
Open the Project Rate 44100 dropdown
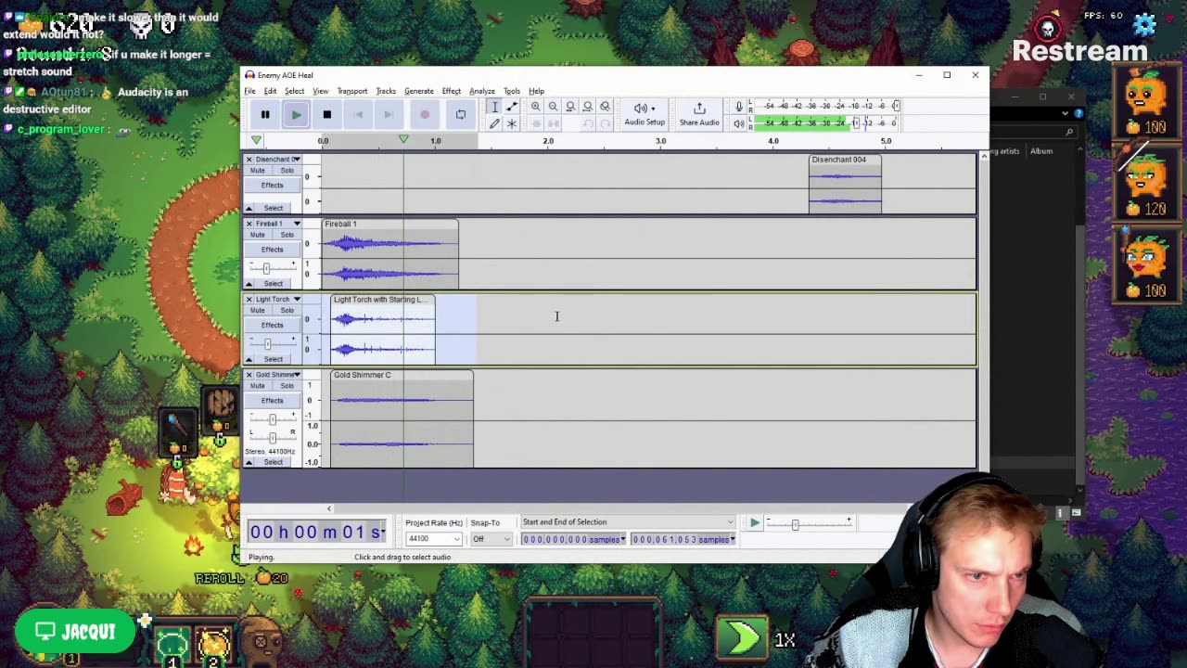pyautogui.click(x=434, y=539)
